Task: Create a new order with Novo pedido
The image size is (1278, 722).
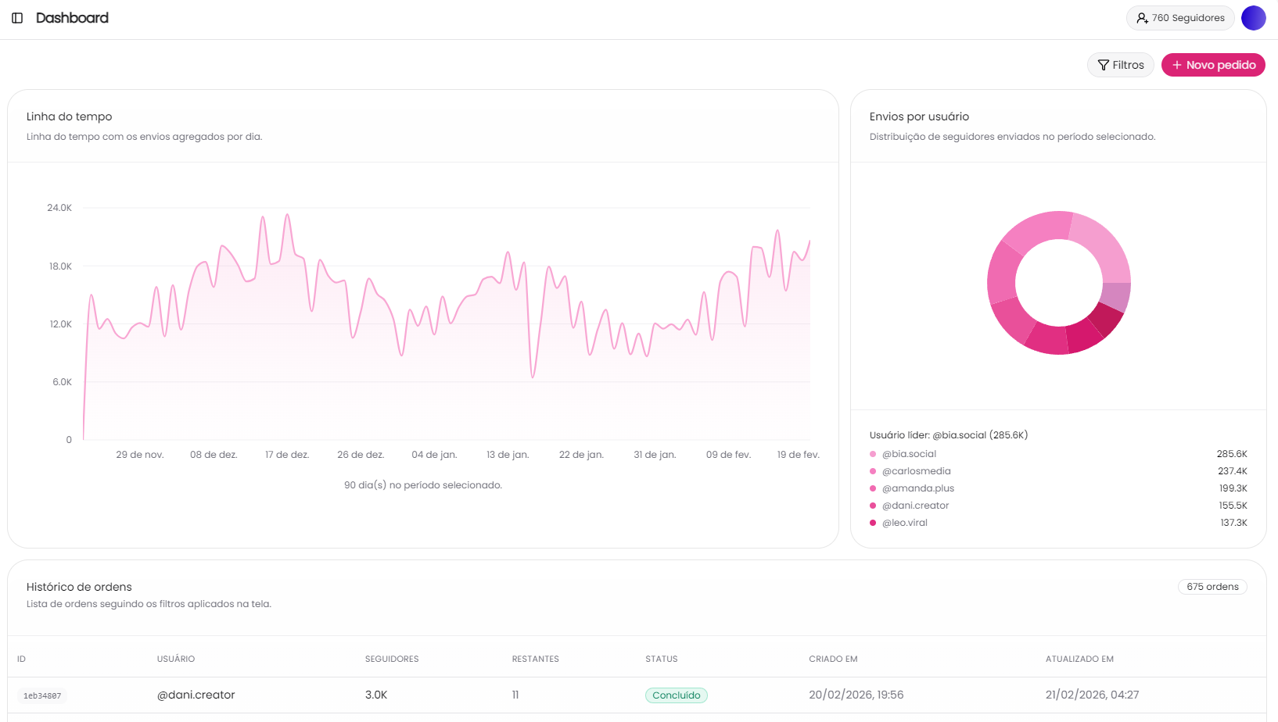Action: coord(1213,65)
